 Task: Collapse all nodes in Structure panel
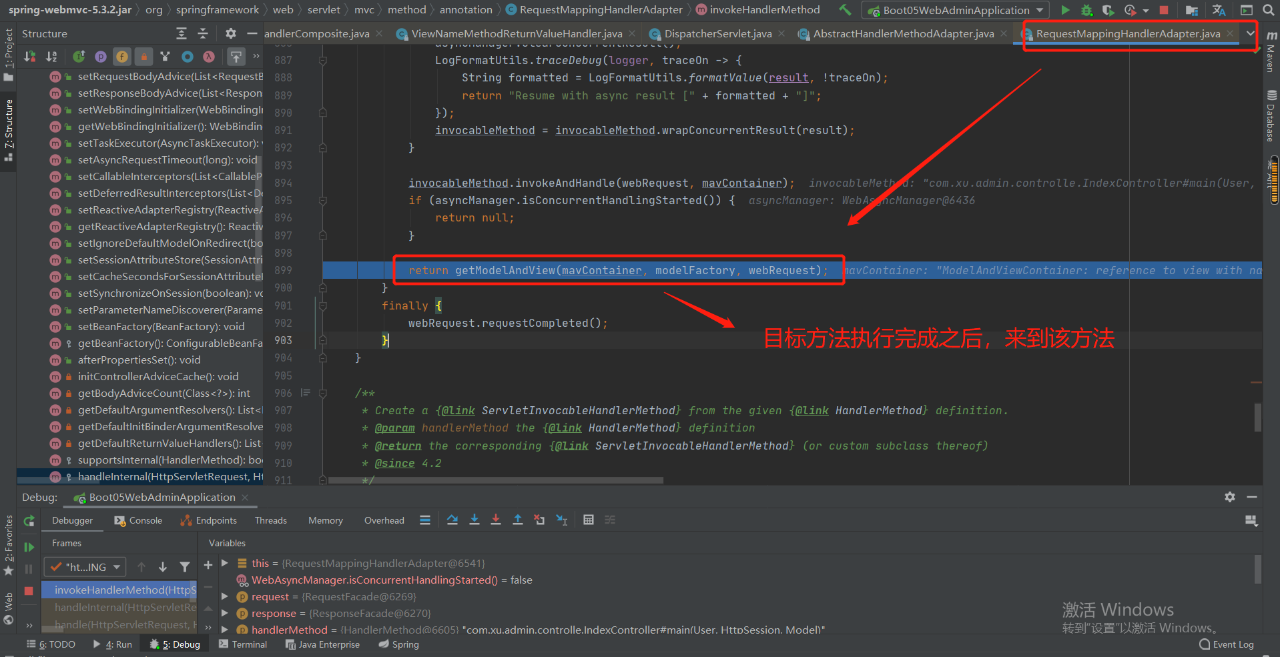tap(203, 33)
